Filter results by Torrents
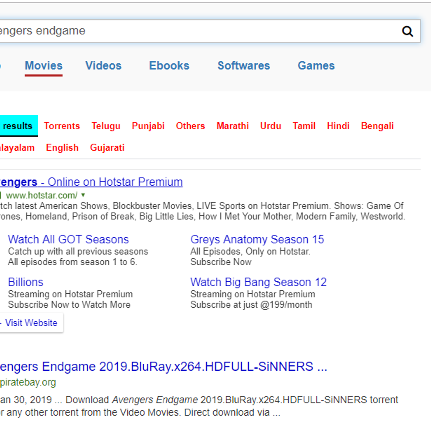This screenshot has width=431, height=431. pyautogui.click(x=62, y=126)
